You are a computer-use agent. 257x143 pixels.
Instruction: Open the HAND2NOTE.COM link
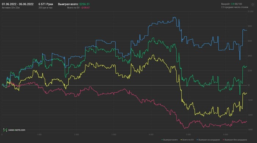17,130
